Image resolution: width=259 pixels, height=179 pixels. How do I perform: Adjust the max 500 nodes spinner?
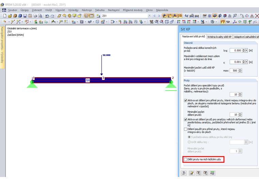click(x=240, y=71)
